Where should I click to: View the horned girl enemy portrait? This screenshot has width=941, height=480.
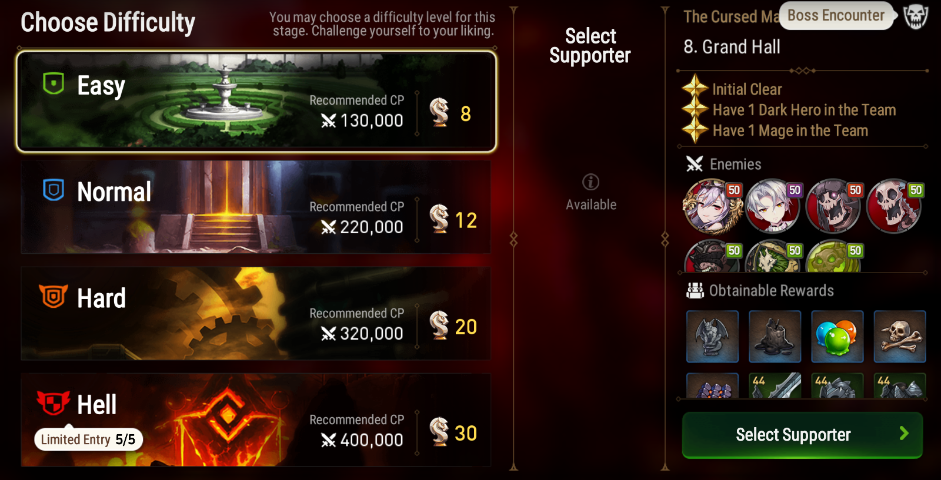coord(713,207)
